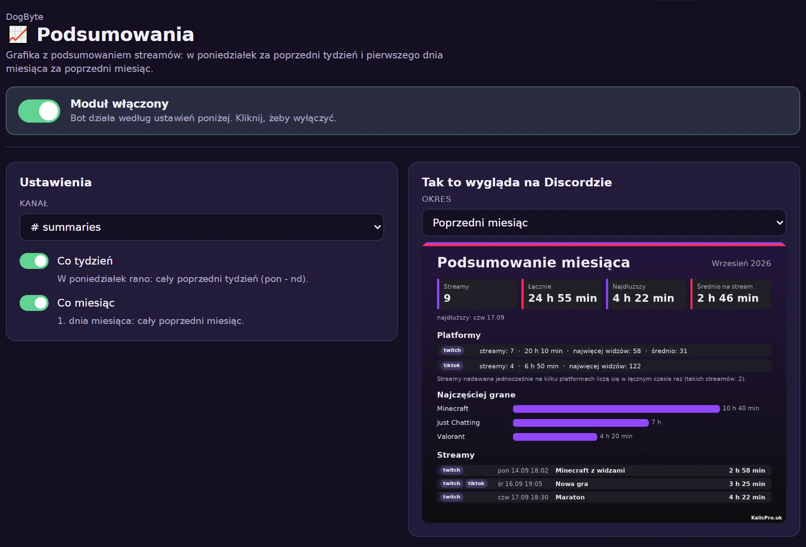Click the śr 16.09 19:05 timestamp
806x547 pixels.
coord(520,484)
